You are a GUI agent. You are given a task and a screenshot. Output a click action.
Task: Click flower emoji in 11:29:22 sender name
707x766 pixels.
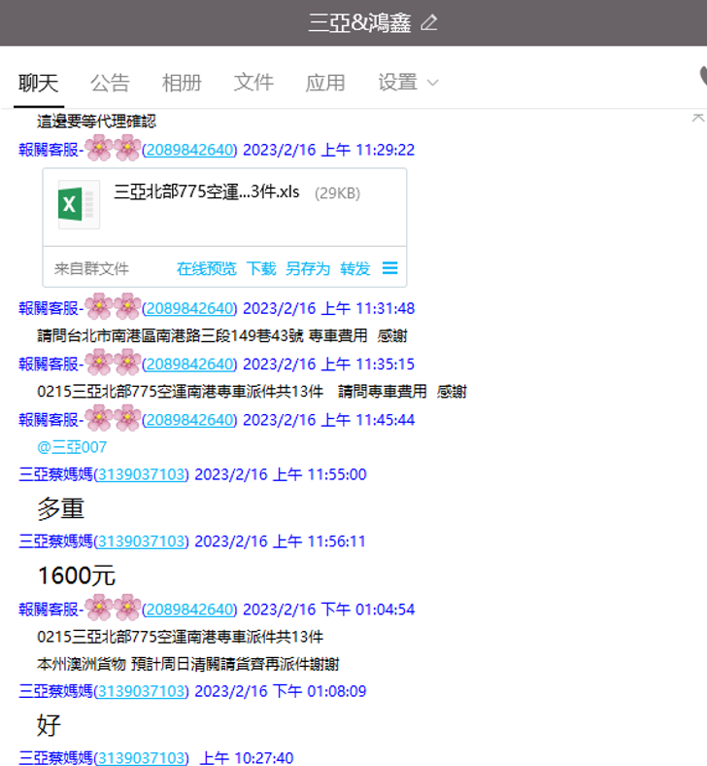point(113,149)
